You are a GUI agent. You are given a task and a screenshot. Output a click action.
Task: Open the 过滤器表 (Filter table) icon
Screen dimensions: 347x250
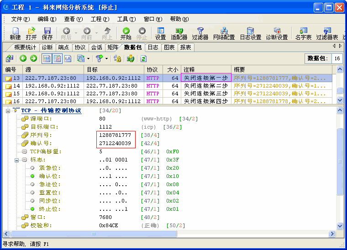coord(327,33)
